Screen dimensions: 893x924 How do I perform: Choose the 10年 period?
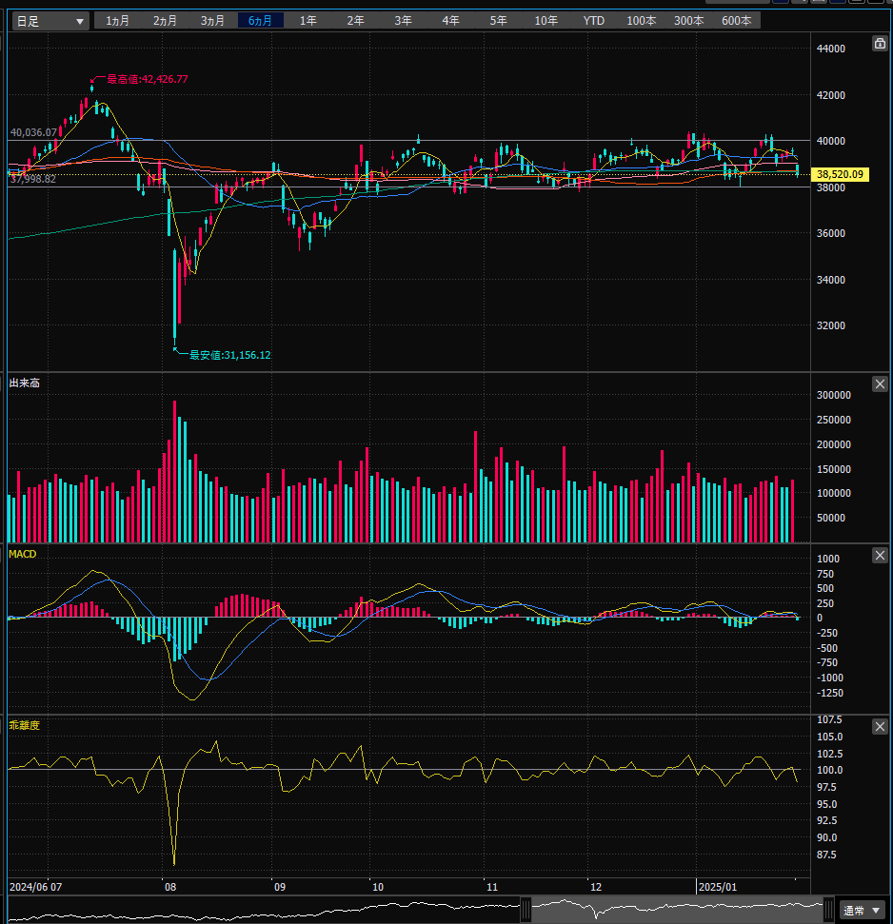(x=546, y=21)
